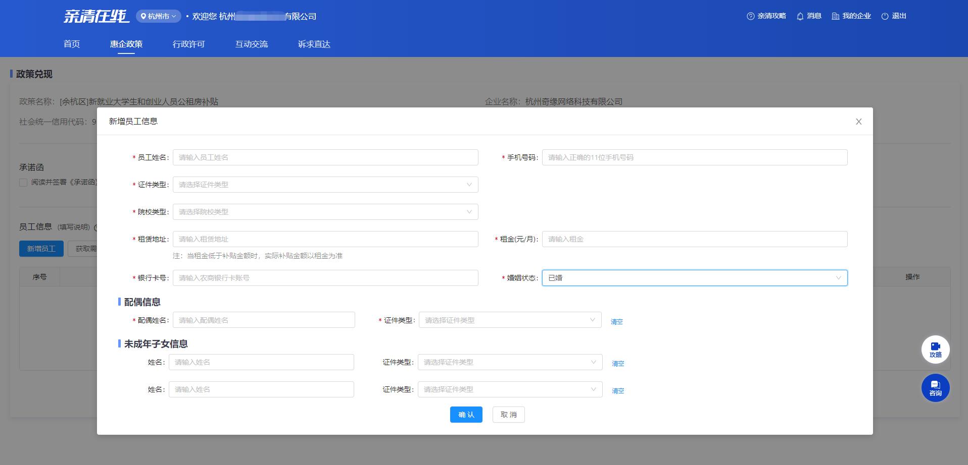Select the 诉求直达 menu item
The image size is (968, 465).
pos(312,44)
